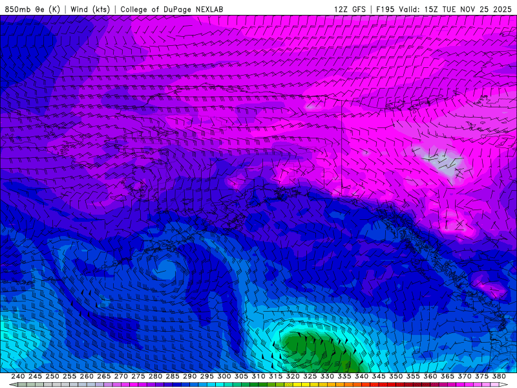Click the 345 value on the color scale

click(379, 376)
